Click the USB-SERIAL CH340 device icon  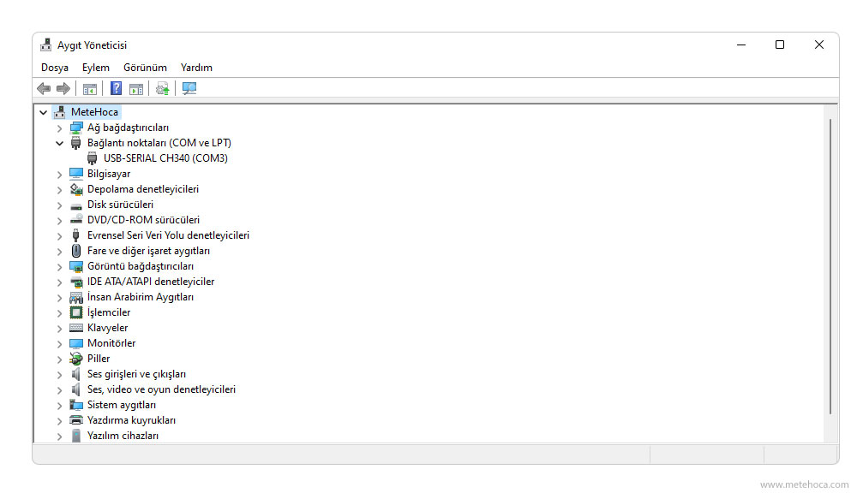coord(93,158)
